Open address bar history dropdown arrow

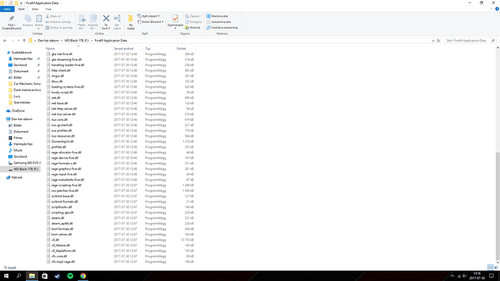coord(433,41)
